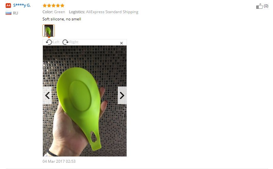273x169 pixels.
Task: Click the 'AliExpress Standard Shipping' logistics text
Action: pyautogui.click(x=112, y=12)
